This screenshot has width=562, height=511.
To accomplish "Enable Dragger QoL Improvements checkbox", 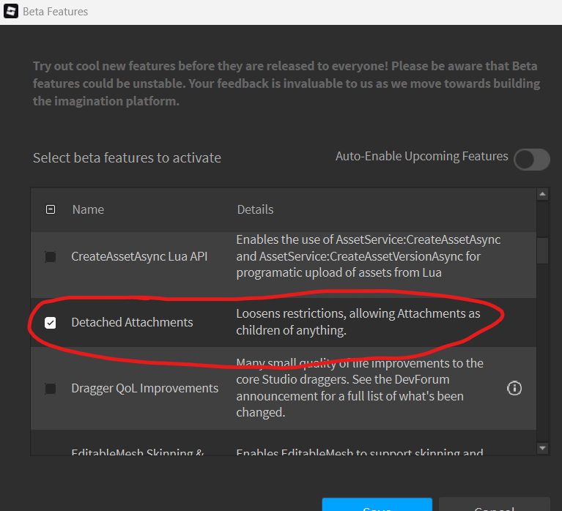I will point(51,389).
